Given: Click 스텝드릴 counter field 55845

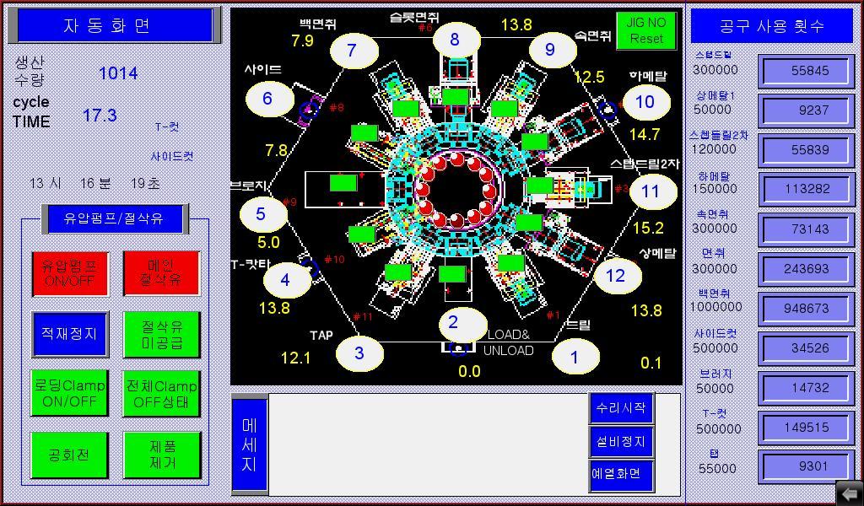Looking at the screenshot, I should [x=806, y=71].
